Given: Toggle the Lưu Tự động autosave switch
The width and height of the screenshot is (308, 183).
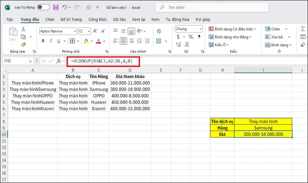Looking at the screenshot, I should pos(43,7).
